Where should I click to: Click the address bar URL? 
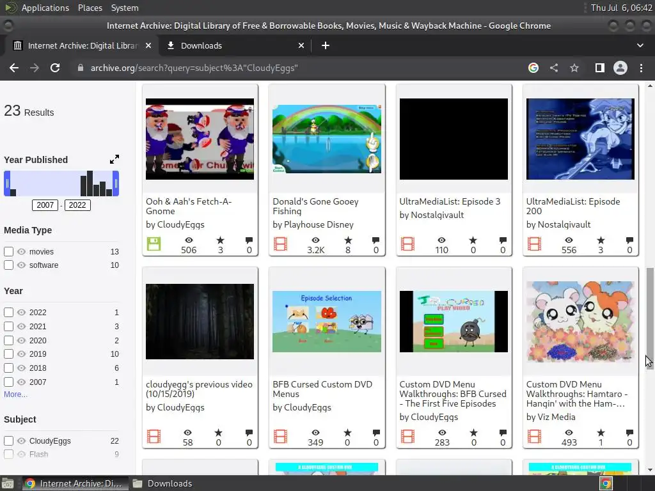(x=194, y=68)
